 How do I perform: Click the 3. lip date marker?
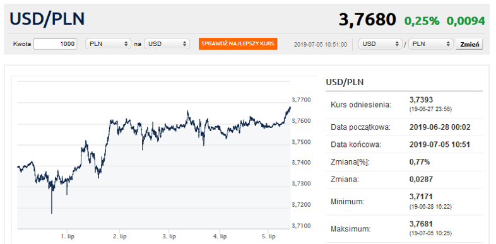pyautogui.click(x=169, y=236)
